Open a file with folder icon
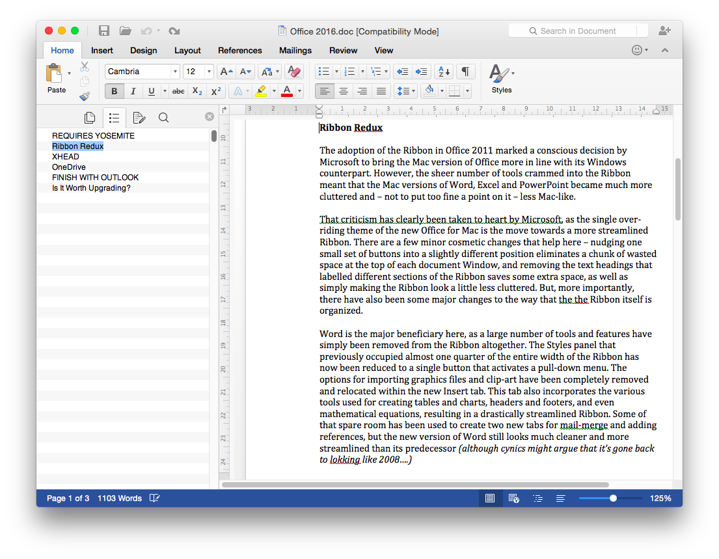 (x=125, y=31)
